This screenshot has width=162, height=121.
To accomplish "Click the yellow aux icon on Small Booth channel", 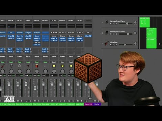I will coord(71,66).
